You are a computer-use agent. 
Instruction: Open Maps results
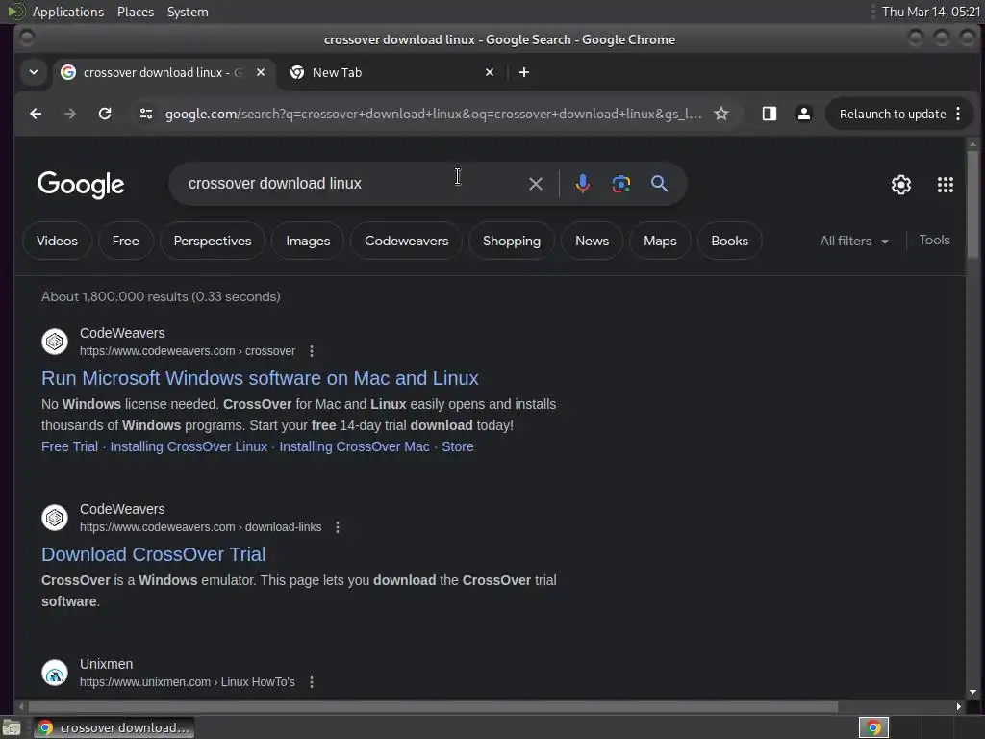pyautogui.click(x=660, y=242)
